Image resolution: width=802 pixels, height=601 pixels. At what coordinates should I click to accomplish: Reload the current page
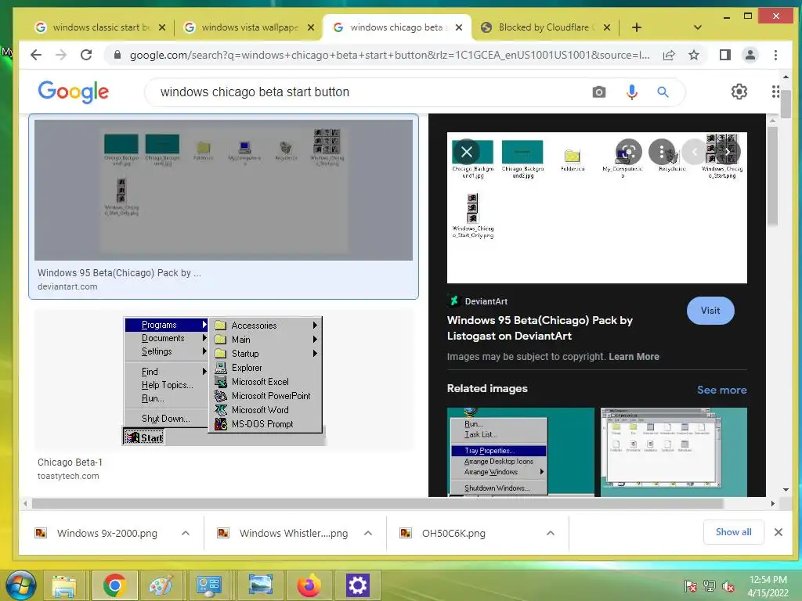[x=86, y=55]
